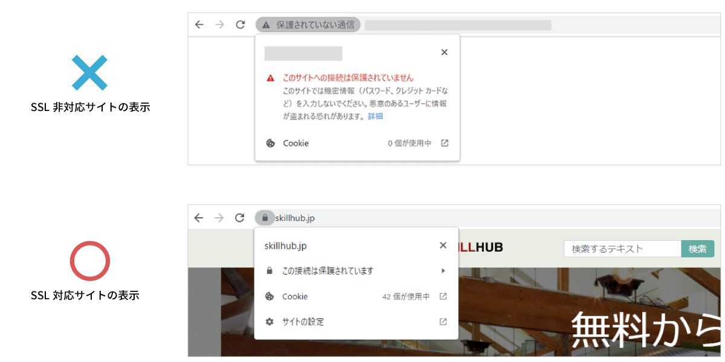
Task: Open the Cookie row showing 42 個が使用中
Action: (x=356, y=297)
